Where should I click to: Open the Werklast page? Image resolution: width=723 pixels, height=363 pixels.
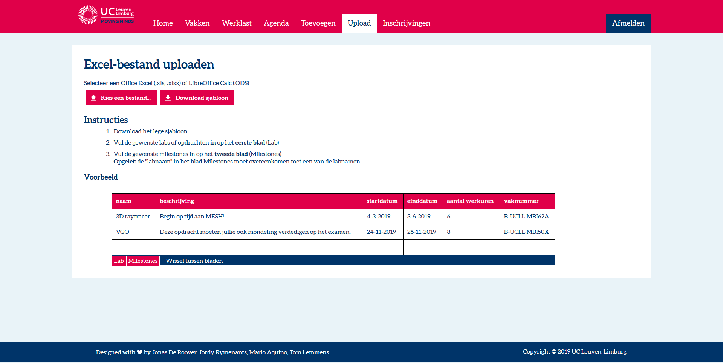click(237, 23)
